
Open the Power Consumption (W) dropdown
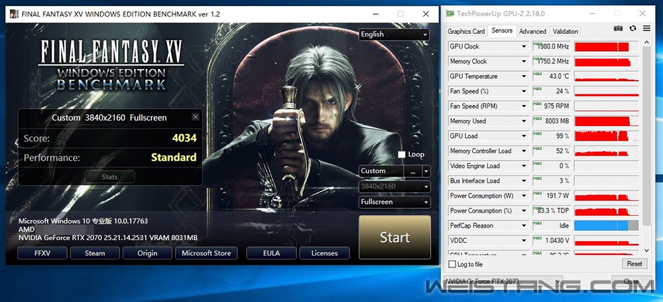coord(524,196)
